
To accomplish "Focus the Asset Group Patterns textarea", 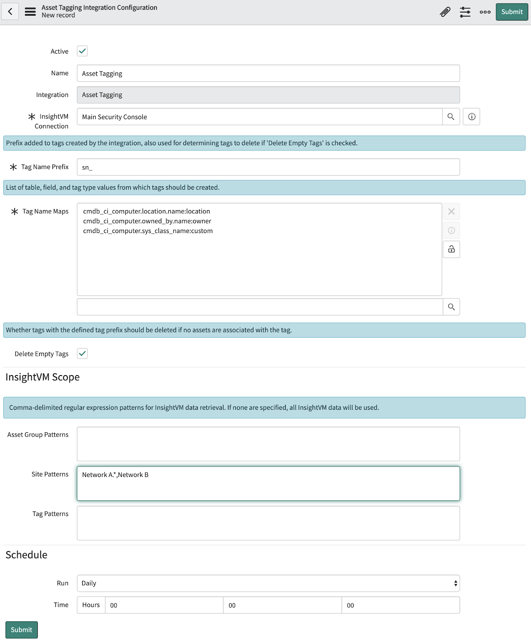I will [269, 444].
